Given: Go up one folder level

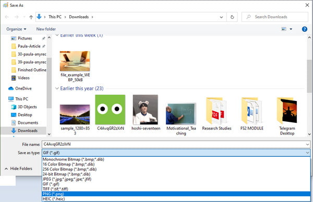Looking at the screenshot, I should 31,17.
